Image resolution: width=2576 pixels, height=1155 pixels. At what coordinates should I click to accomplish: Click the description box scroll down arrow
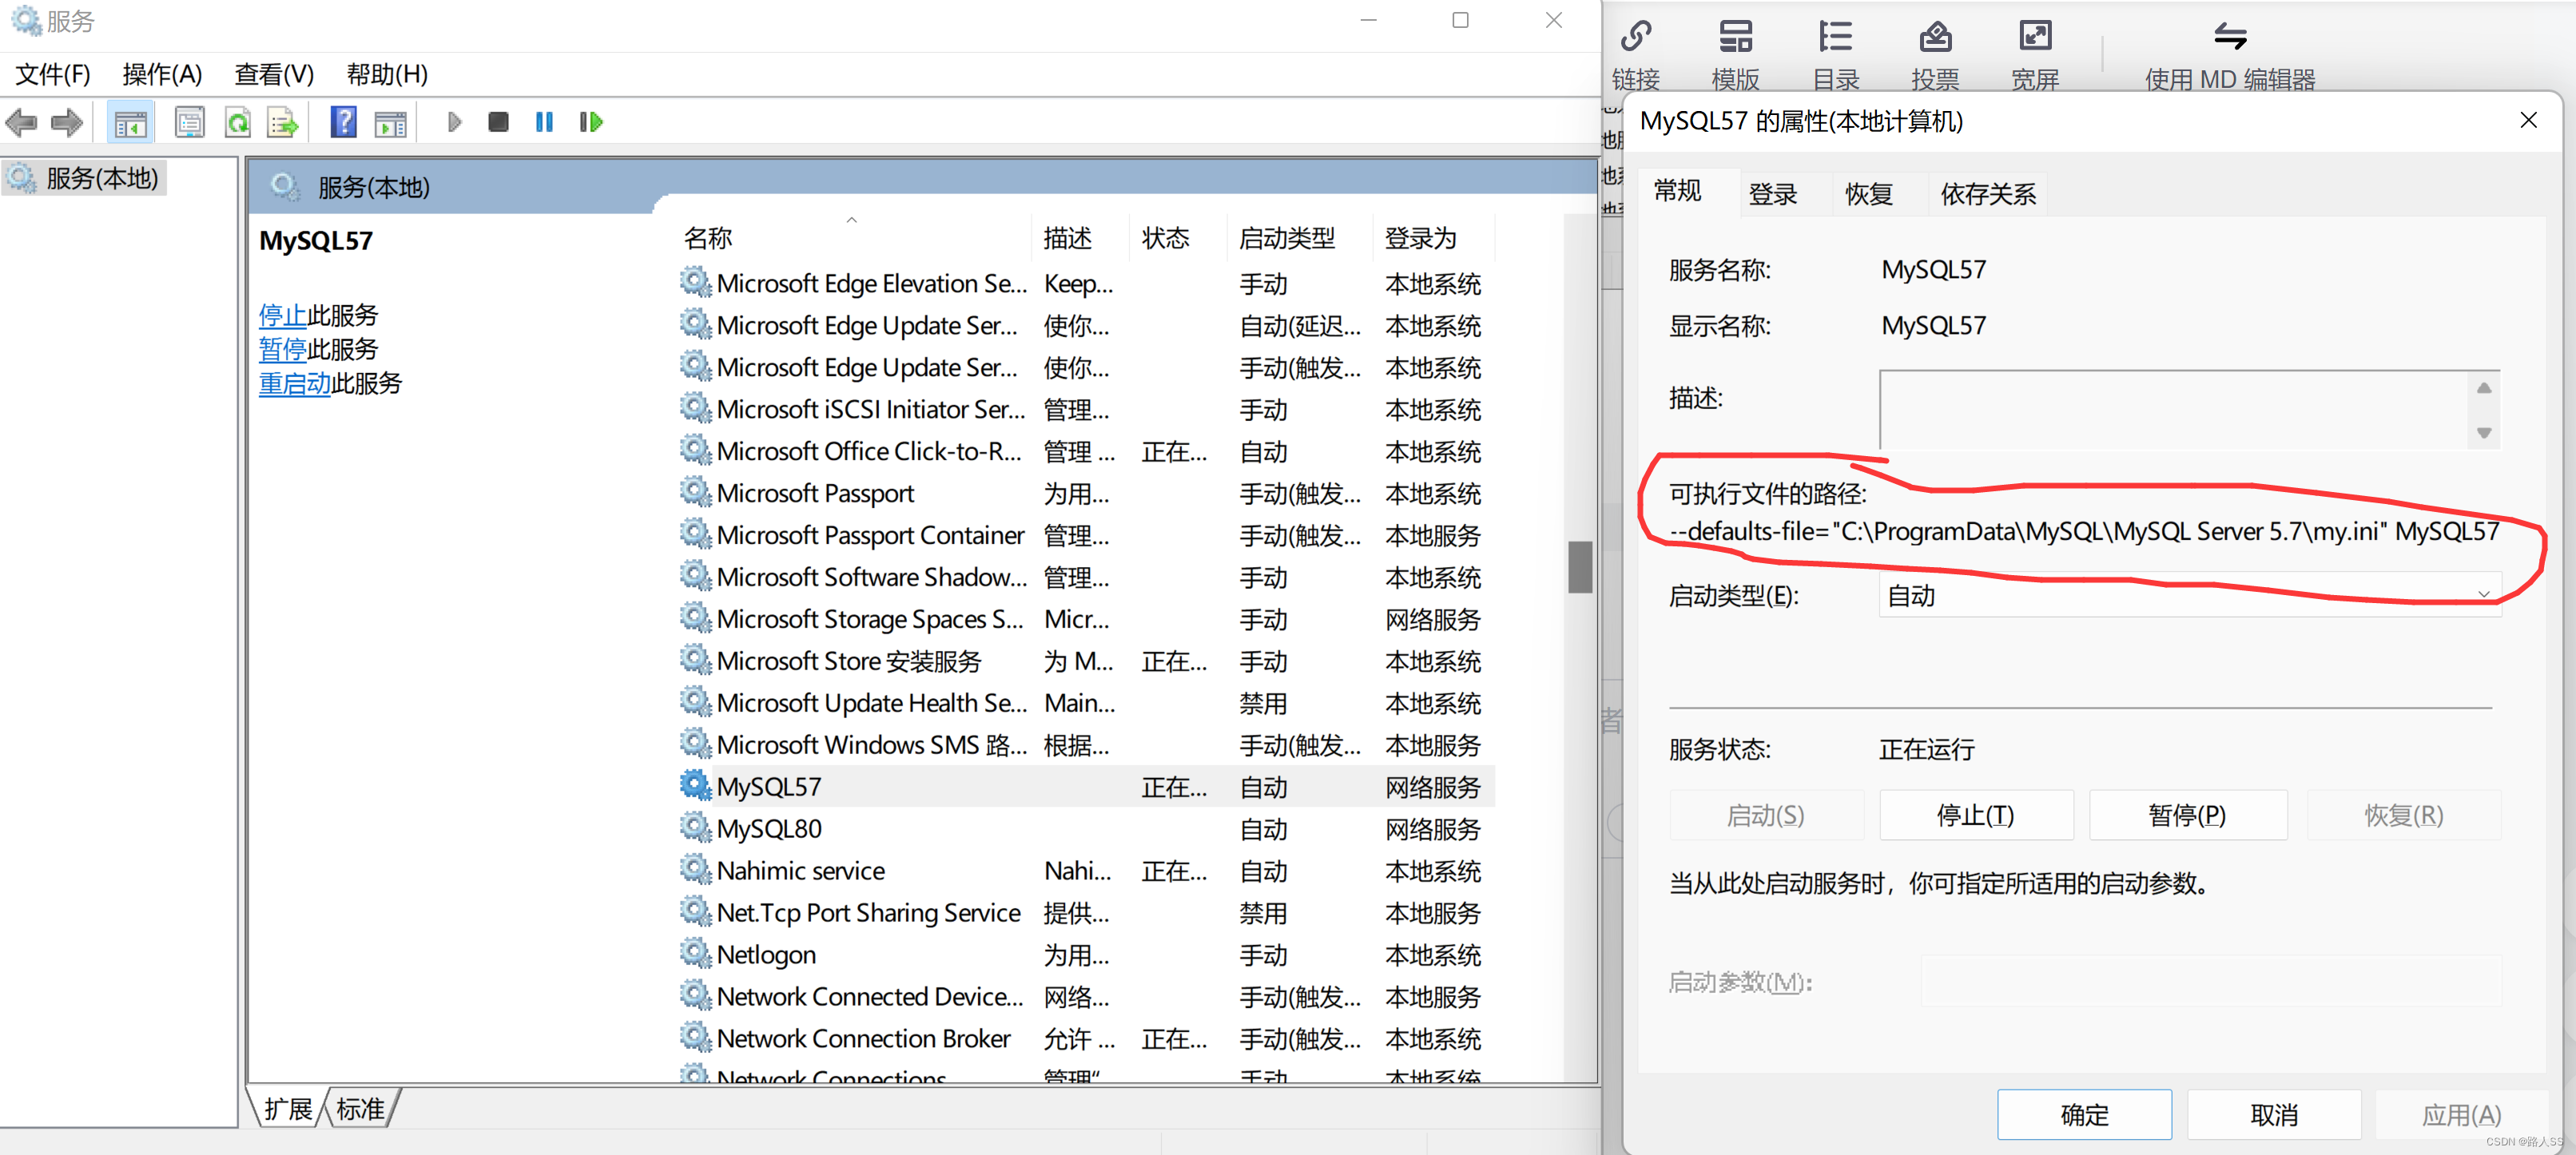point(2484,433)
